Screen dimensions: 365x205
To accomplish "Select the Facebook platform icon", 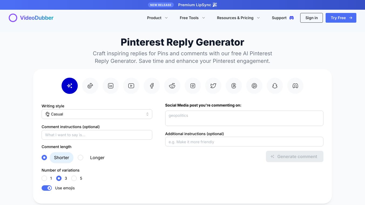I will (152, 86).
